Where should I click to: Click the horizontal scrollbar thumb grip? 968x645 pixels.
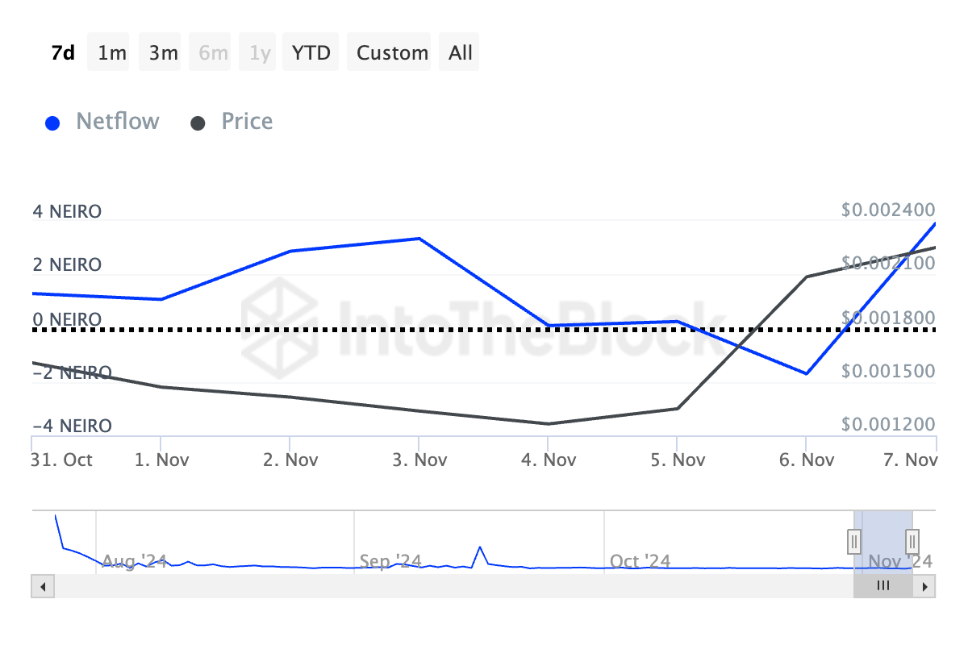(x=883, y=586)
